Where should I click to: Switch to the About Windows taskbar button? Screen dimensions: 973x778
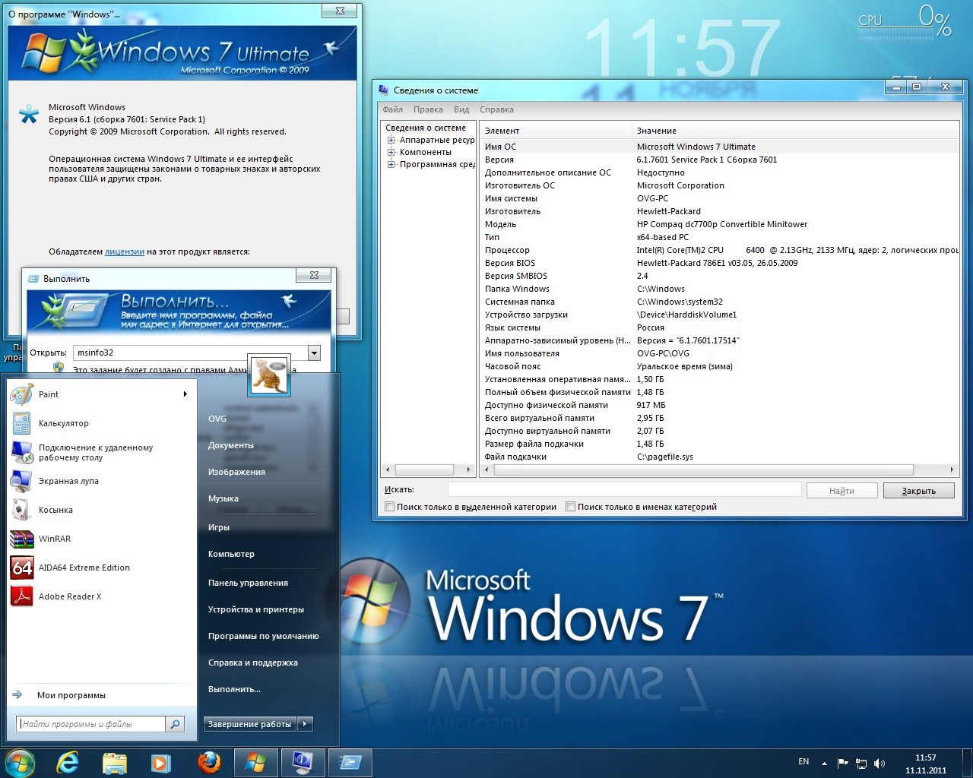coord(256,763)
